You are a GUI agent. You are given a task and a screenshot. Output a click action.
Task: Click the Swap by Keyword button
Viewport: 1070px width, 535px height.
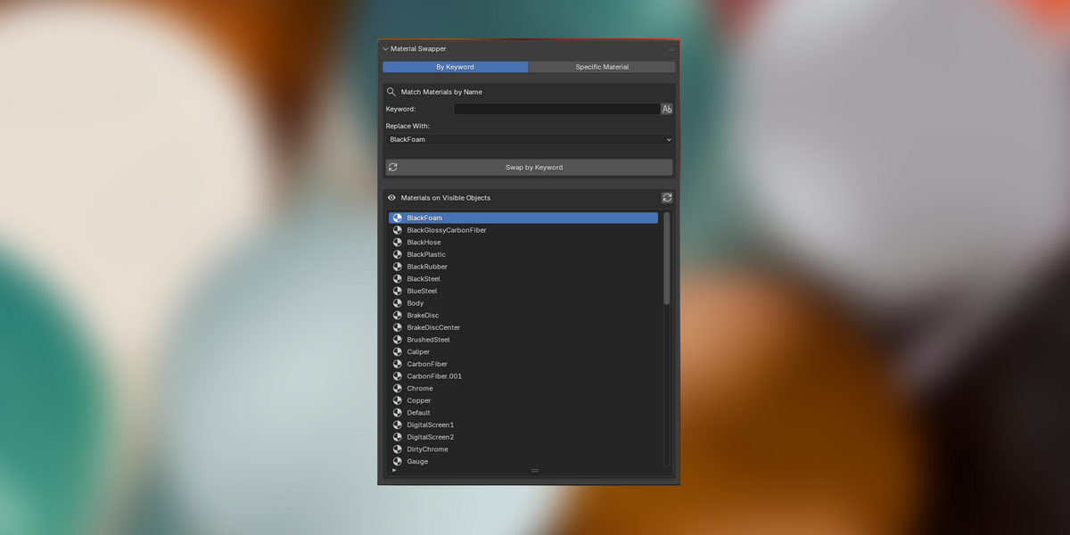[x=530, y=168]
